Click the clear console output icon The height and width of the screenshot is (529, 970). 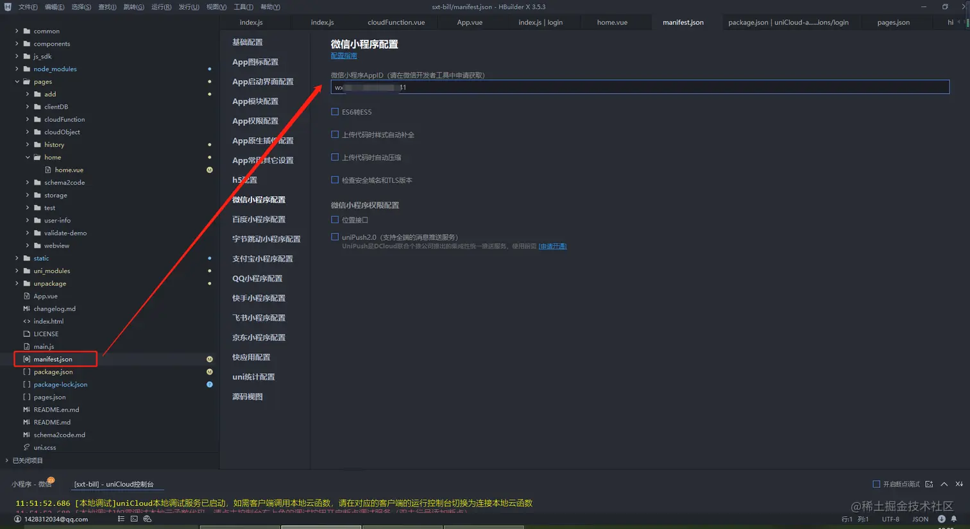(959, 484)
